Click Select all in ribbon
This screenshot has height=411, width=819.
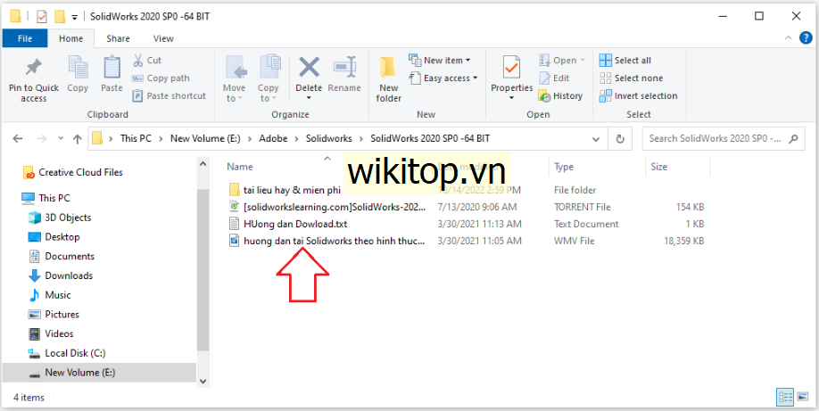632,61
